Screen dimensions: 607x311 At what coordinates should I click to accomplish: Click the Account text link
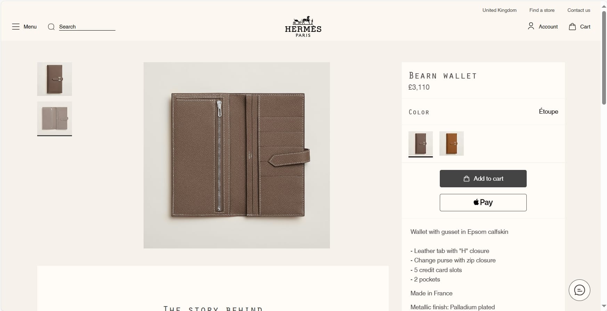(548, 27)
